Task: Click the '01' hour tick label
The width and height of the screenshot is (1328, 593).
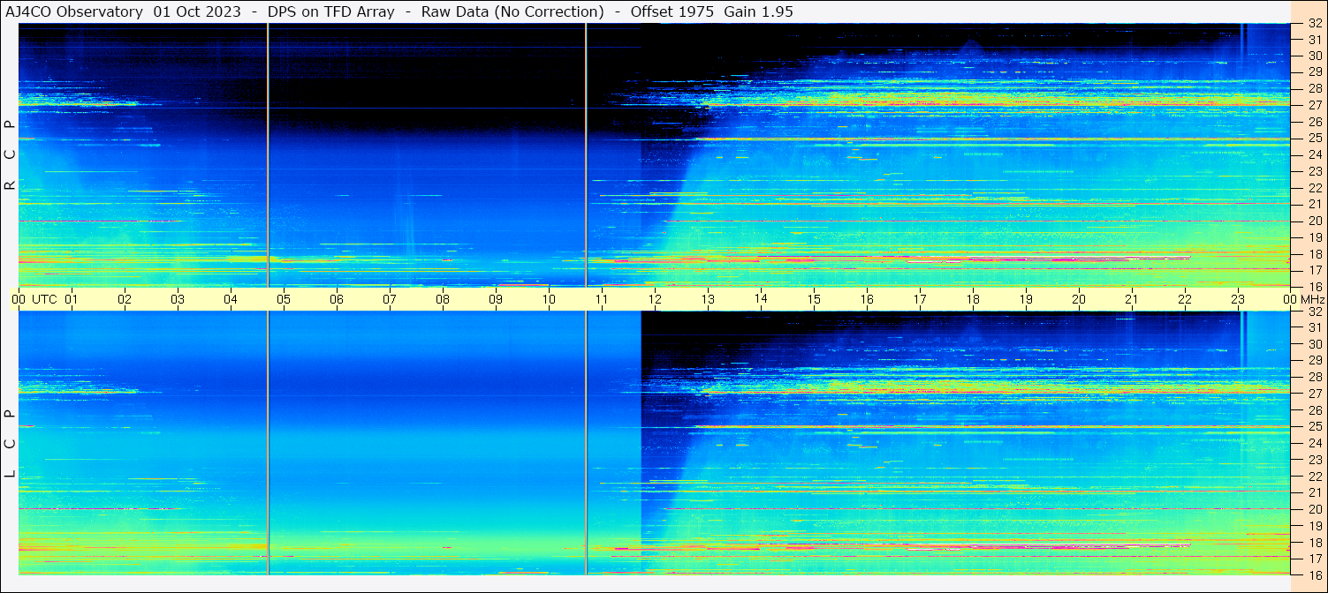Action: tap(72, 299)
